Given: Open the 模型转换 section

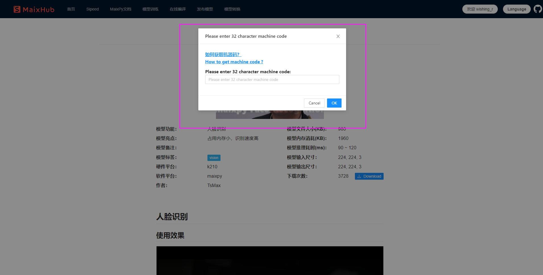Looking at the screenshot, I should [x=232, y=9].
